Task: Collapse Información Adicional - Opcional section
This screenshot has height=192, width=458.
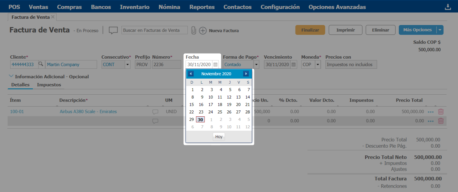Action: tap(12, 77)
